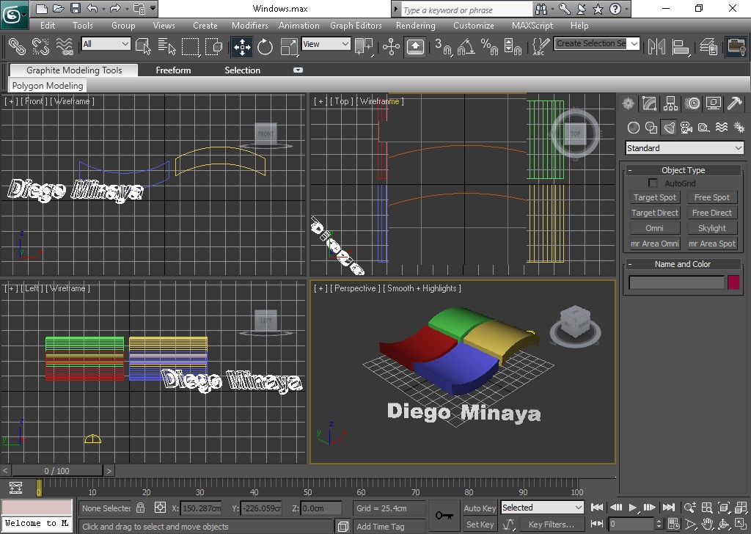The height and width of the screenshot is (534, 751).
Task: Select the Systems category gears icon
Action: [739, 128]
